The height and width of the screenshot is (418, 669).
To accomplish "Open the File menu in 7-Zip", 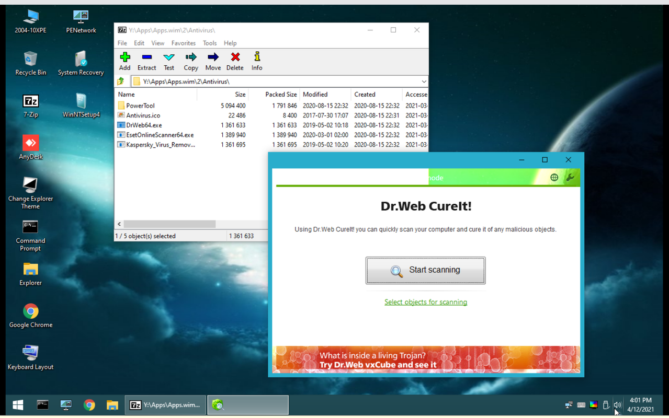I will [122, 43].
